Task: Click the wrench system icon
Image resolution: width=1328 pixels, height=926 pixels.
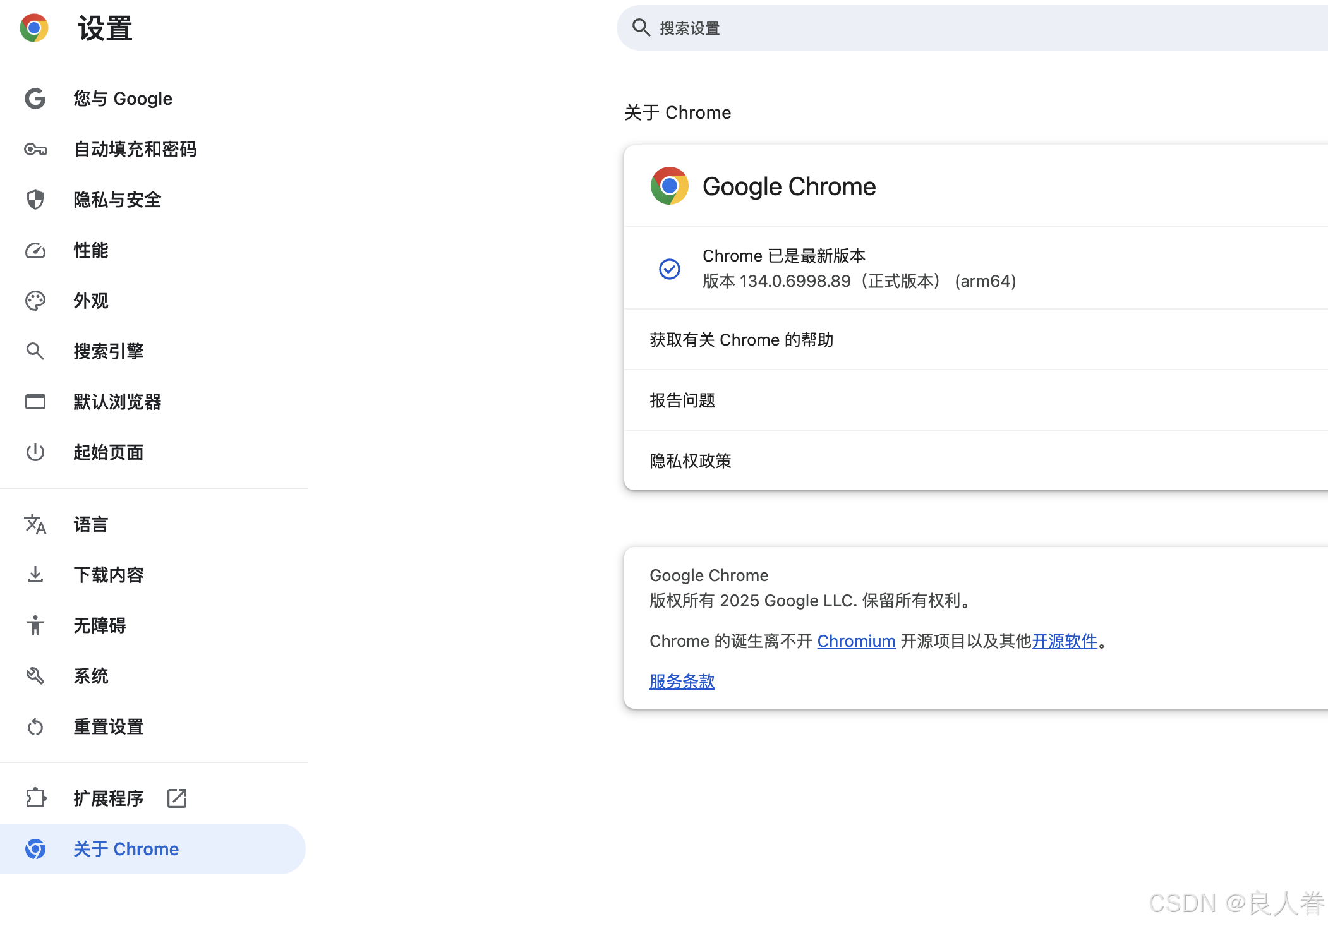Action: click(x=35, y=676)
